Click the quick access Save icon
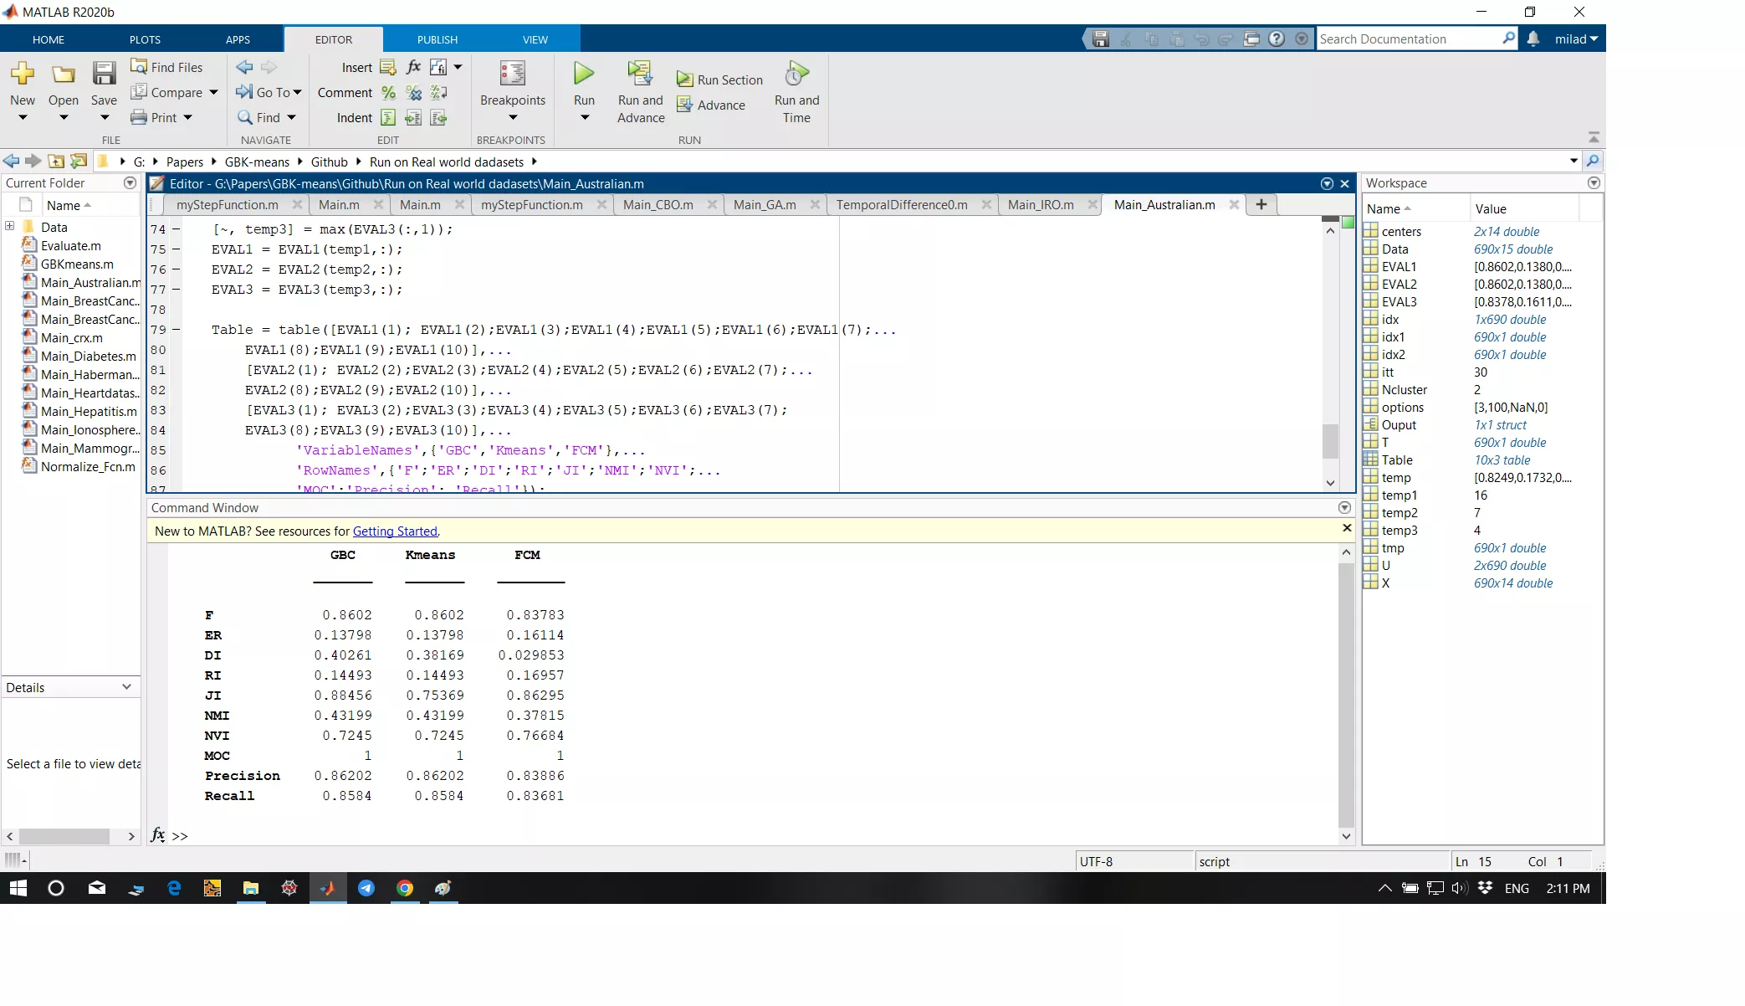Image resolution: width=1745 pixels, height=1006 pixels. click(x=1101, y=38)
